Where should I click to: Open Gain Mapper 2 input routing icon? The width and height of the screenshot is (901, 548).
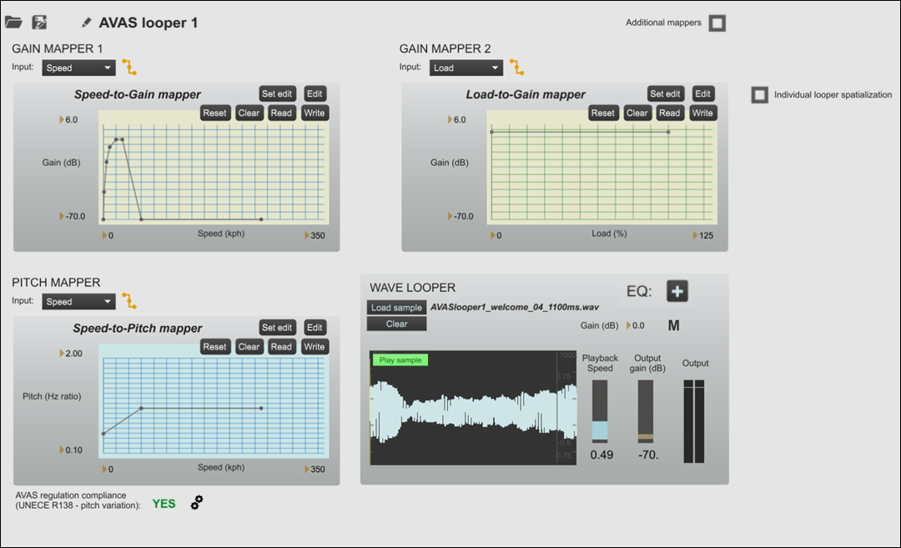tap(517, 68)
